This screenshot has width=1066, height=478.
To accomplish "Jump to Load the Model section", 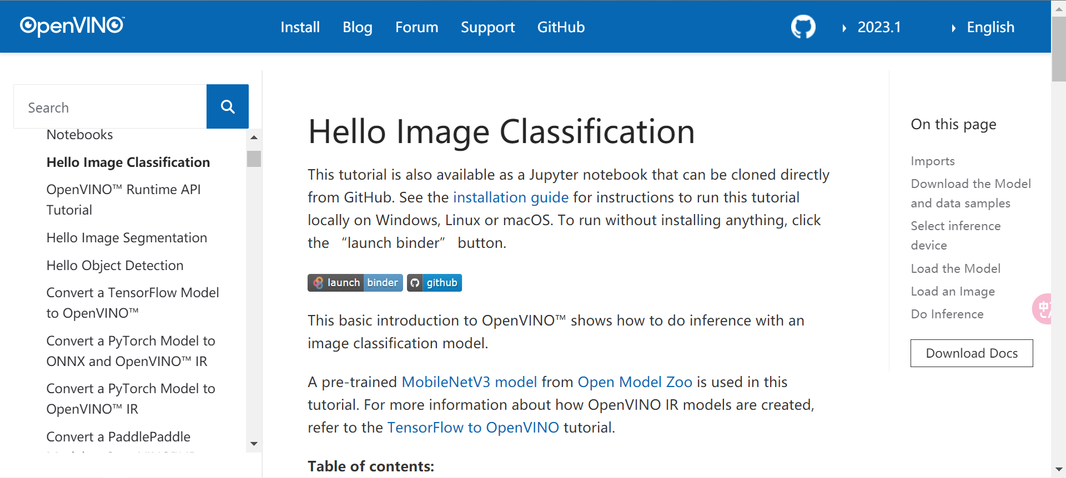I will pyautogui.click(x=956, y=269).
